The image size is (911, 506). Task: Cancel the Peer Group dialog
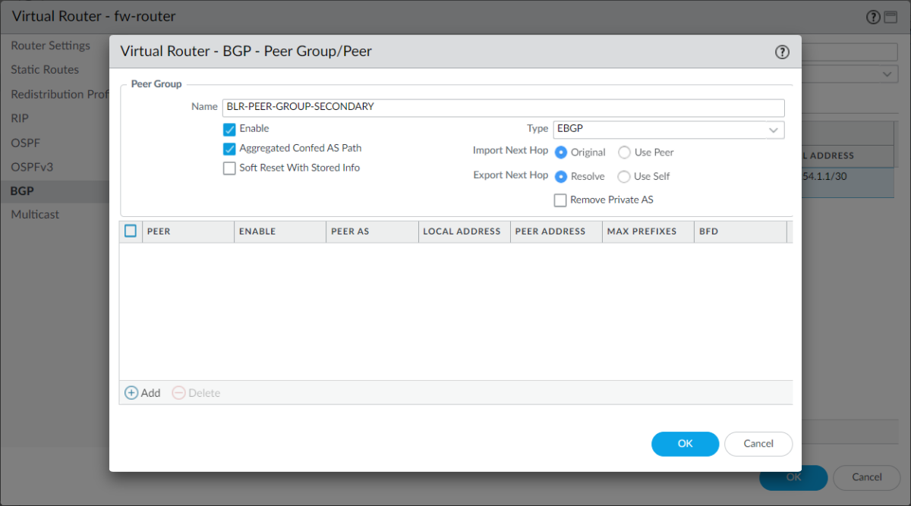[x=758, y=444]
